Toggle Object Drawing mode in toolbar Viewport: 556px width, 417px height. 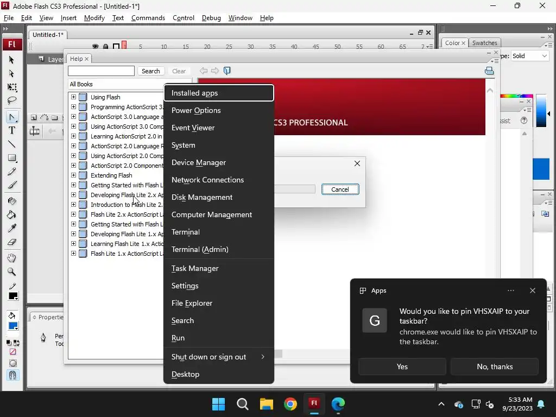coord(13,363)
